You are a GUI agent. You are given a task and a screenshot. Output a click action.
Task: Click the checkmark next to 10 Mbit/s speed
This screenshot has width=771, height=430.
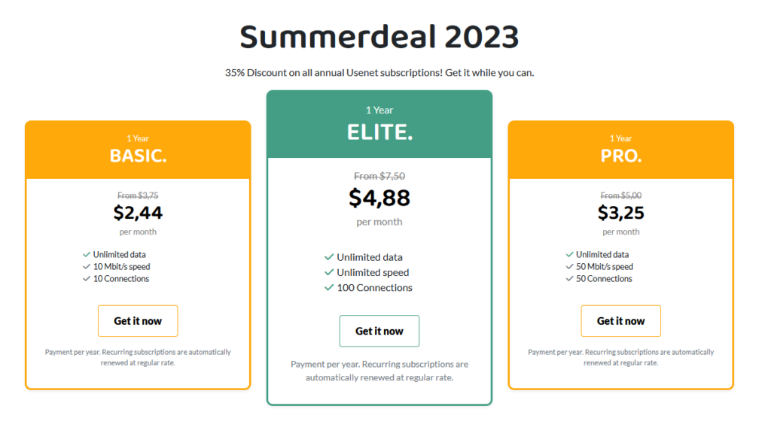click(x=87, y=267)
